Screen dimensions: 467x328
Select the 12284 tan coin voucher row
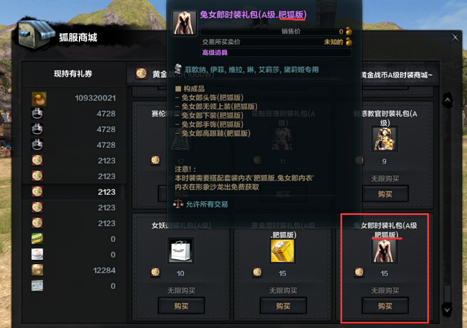click(x=73, y=270)
